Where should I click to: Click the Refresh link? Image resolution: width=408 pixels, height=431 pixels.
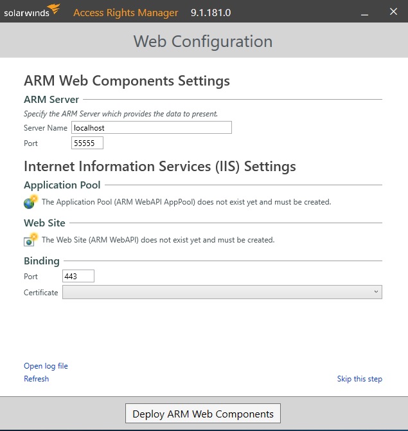click(36, 379)
